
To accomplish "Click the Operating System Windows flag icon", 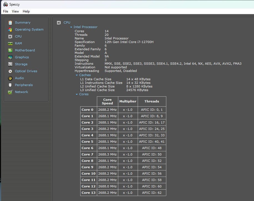I will point(10,29).
